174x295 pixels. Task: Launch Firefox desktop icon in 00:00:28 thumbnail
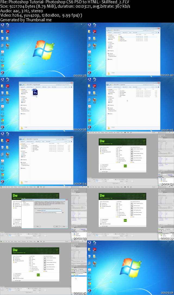(x=8, y=45)
